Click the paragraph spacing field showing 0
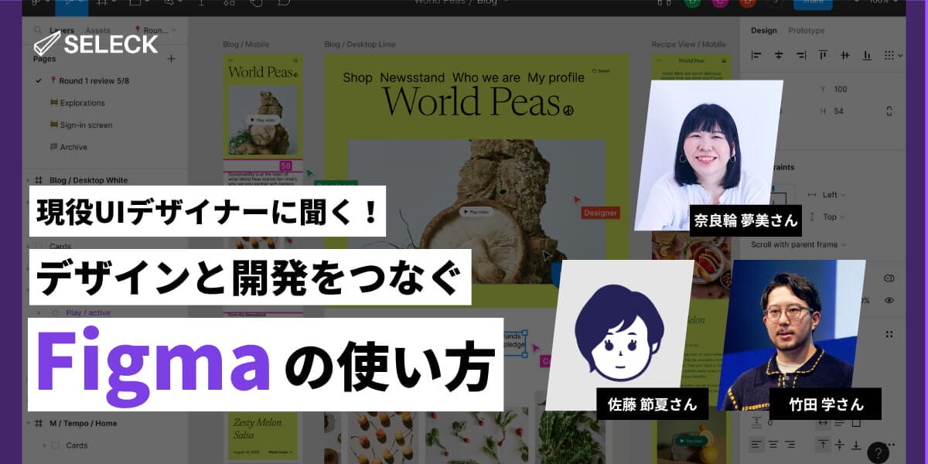This screenshot has width=928, height=464. click(769, 422)
